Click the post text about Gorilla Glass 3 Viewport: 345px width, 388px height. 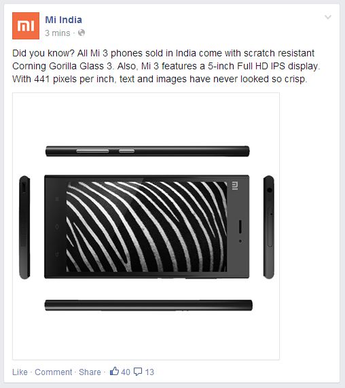pos(166,66)
